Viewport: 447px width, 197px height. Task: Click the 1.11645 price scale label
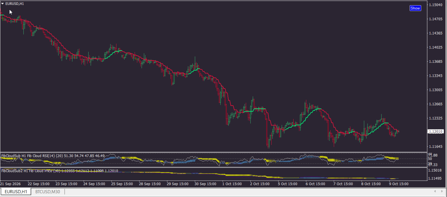[x=436, y=147]
